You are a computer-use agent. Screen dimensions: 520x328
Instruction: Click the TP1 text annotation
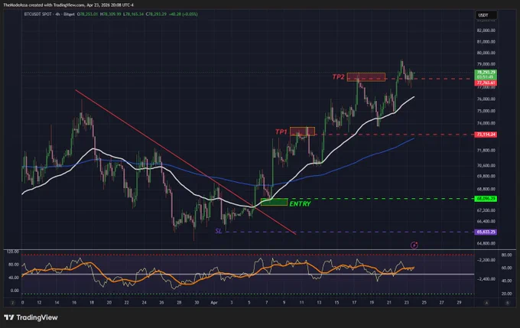pos(281,132)
